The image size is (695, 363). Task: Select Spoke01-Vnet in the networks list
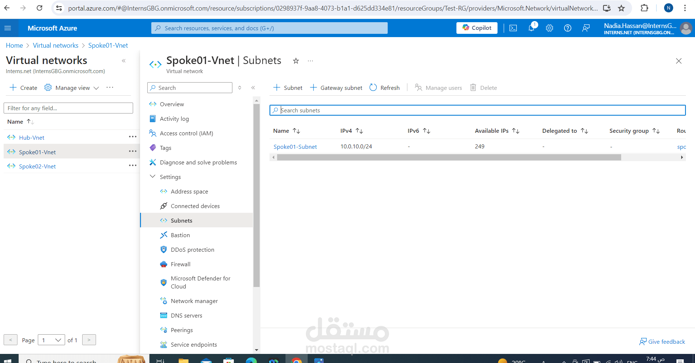37,152
